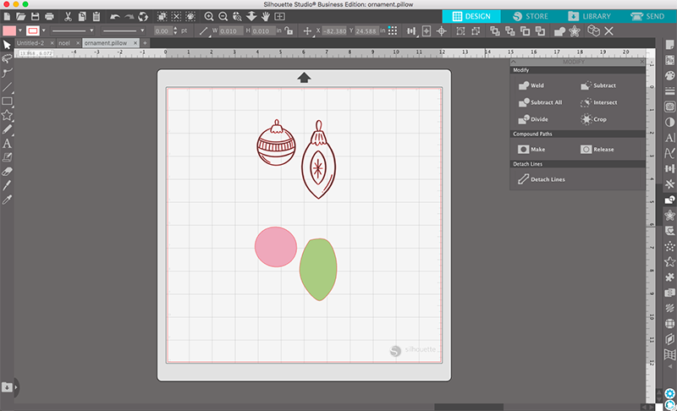Click the Intersect button
Viewport: 677px width, 411px height.
(598, 102)
